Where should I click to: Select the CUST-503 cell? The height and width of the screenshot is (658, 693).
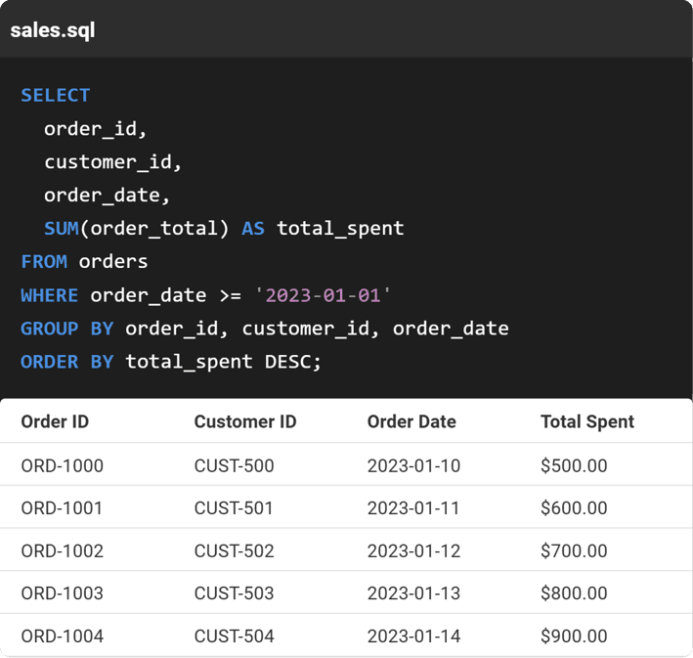(x=234, y=593)
